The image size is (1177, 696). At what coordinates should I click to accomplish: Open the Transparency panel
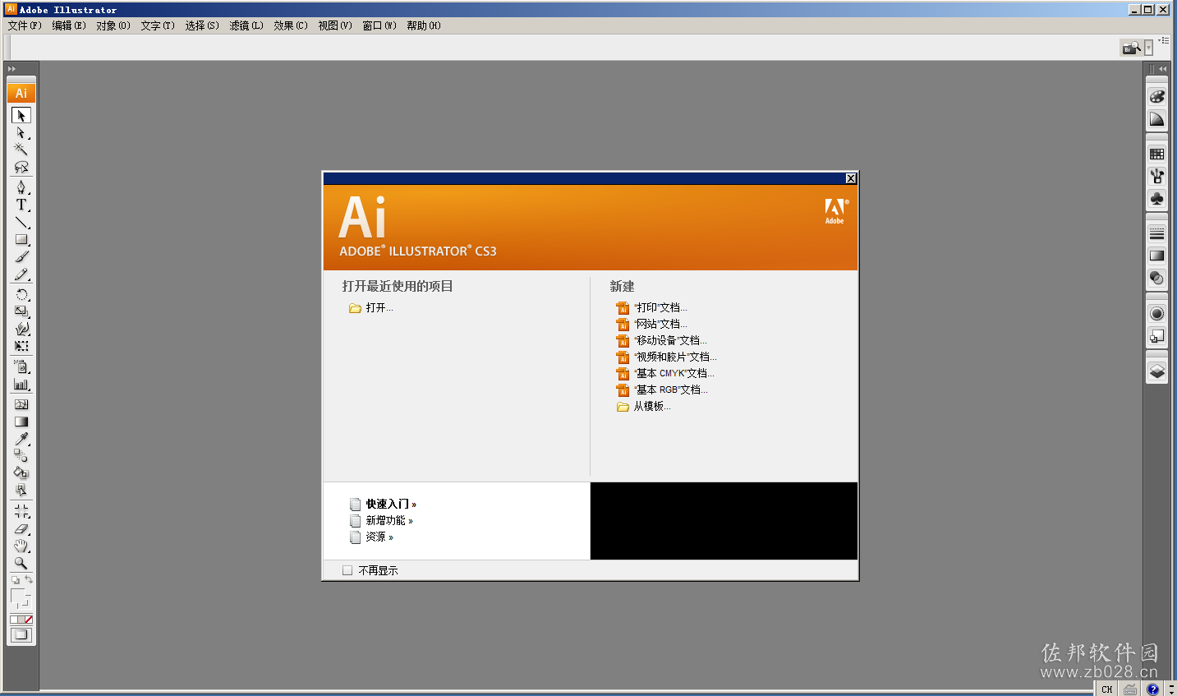coord(1156,279)
